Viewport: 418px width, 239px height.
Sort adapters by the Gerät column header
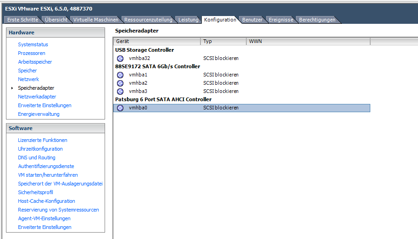click(x=156, y=41)
